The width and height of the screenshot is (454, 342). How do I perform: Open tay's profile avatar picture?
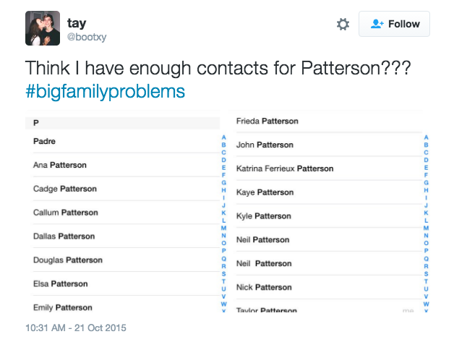coord(43,28)
